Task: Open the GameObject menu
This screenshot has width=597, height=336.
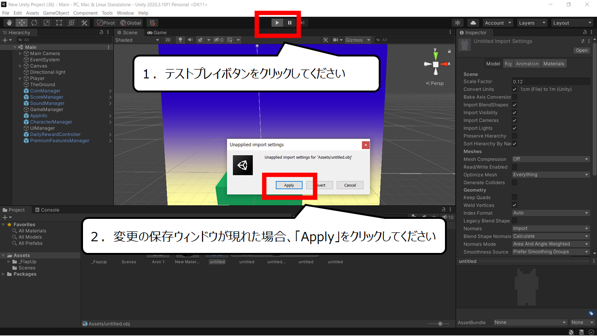Action: [56, 13]
